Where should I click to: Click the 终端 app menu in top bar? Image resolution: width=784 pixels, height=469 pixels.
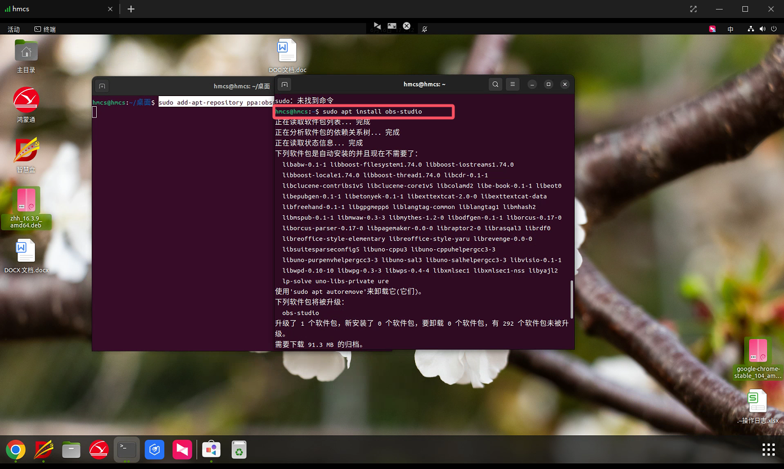click(45, 29)
